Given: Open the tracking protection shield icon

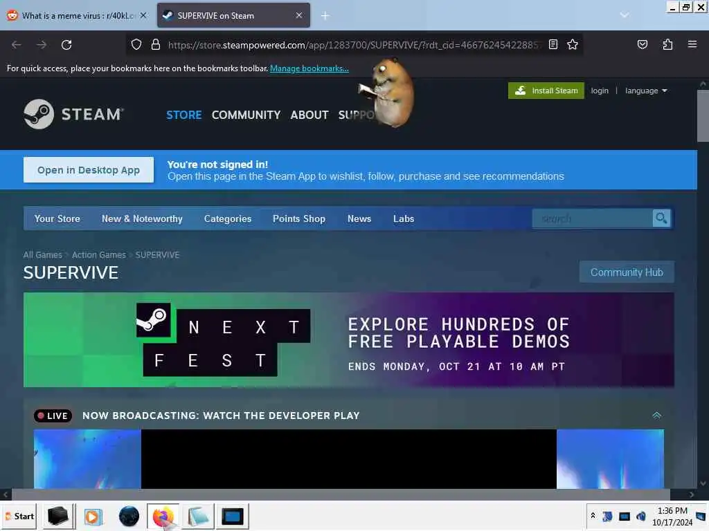Looking at the screenshot, I should coord(136,44).
